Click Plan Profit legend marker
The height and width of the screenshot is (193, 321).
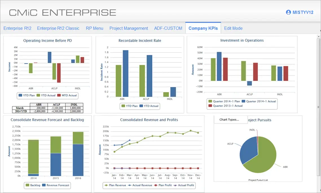[156, 185]
